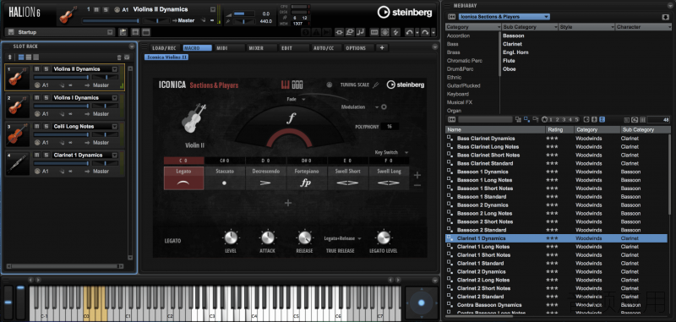Solo the Violins II Dynamics slot
676x322 pixels.
[46, 69]
